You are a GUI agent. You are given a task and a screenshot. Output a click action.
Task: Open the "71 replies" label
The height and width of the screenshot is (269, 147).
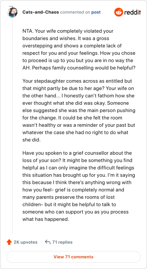(62, 242)
